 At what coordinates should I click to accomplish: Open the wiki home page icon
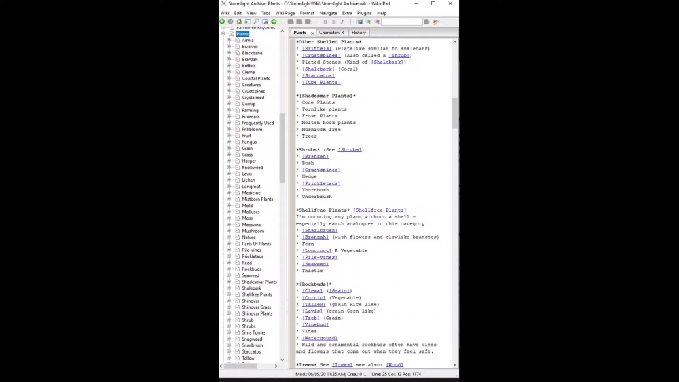(239, 22)
